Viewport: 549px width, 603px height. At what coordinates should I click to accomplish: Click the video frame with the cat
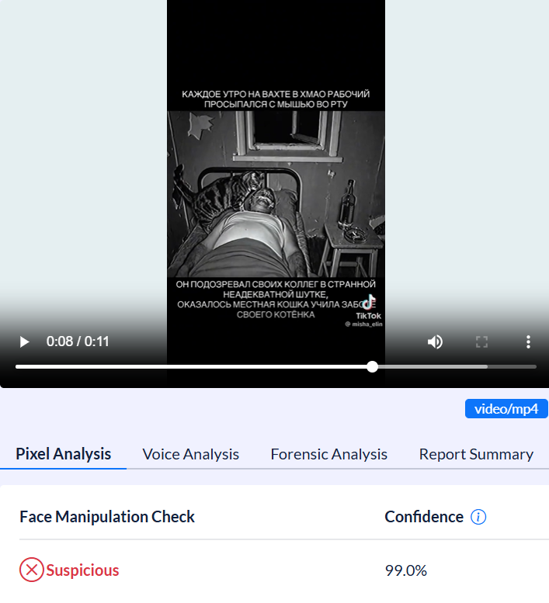[276, 194]
